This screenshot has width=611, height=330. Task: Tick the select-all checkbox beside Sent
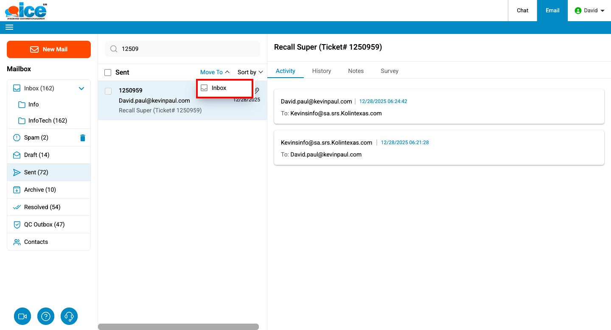coord(108,73)
